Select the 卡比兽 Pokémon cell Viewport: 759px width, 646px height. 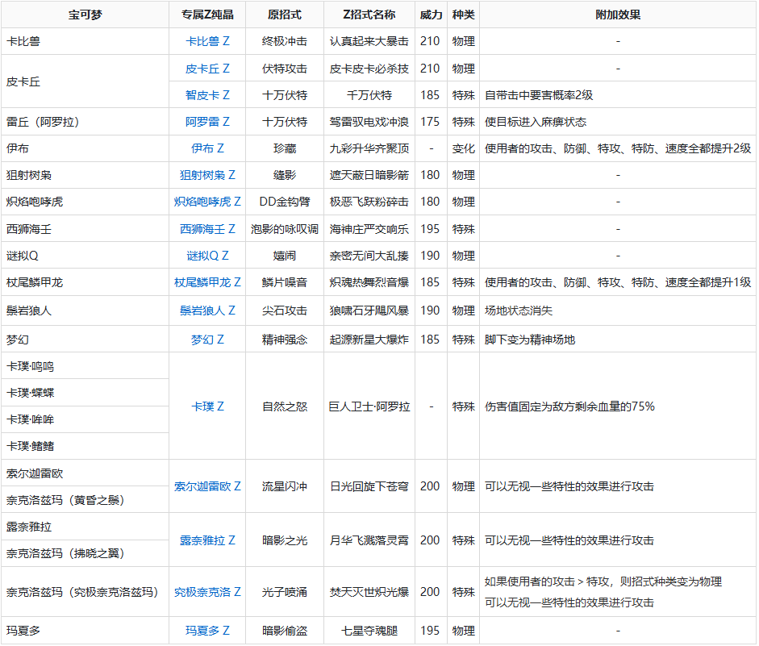85,42
